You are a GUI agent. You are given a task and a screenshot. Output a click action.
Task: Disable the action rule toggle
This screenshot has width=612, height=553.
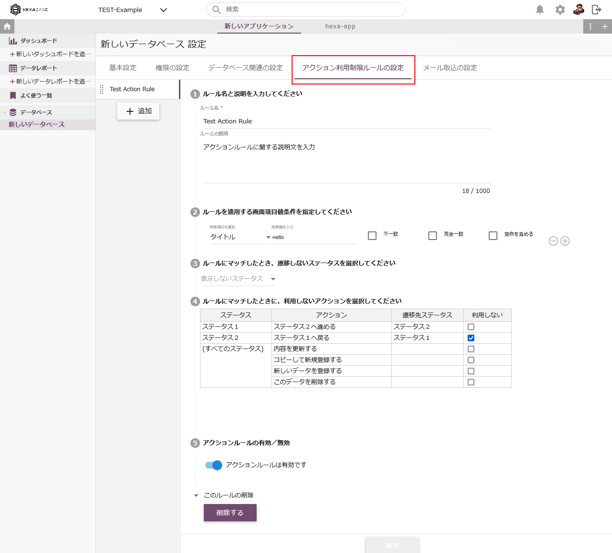[213, 465]
